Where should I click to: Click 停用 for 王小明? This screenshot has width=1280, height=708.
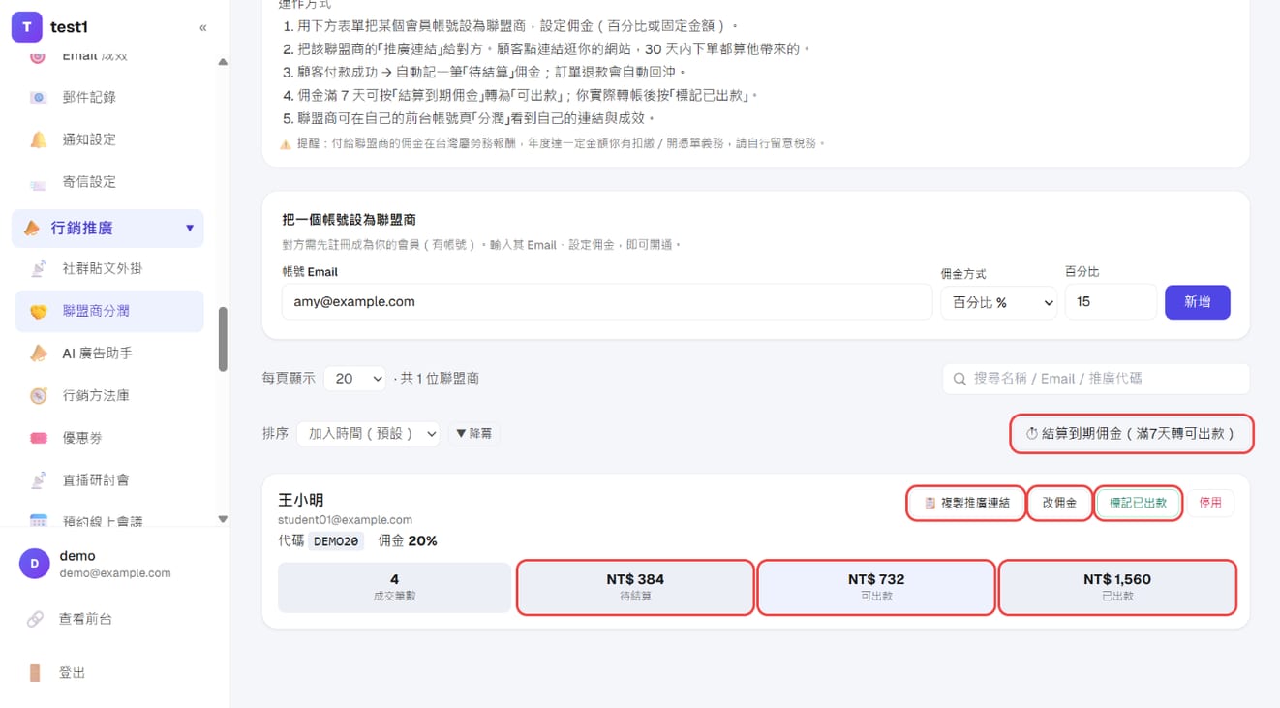[1210, 503]
